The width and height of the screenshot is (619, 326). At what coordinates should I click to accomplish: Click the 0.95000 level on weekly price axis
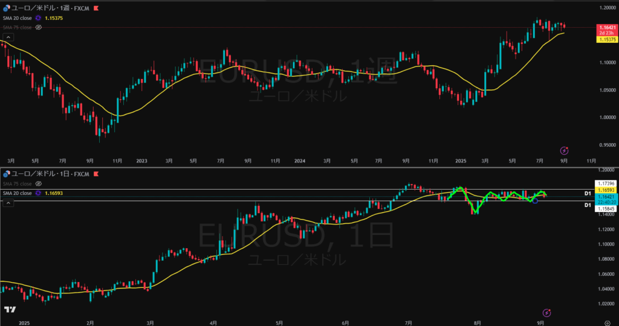point(607,145)
